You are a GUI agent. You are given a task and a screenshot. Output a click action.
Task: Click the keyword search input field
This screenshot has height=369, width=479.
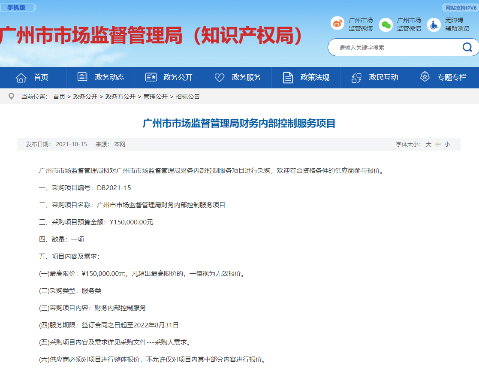[x=395, y=48]
